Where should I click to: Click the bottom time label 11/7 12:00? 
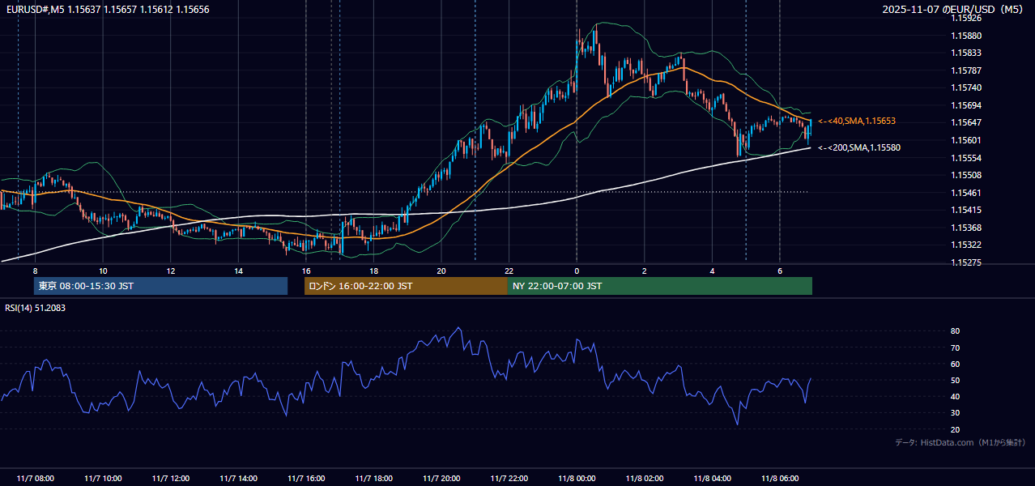(171, 479)
